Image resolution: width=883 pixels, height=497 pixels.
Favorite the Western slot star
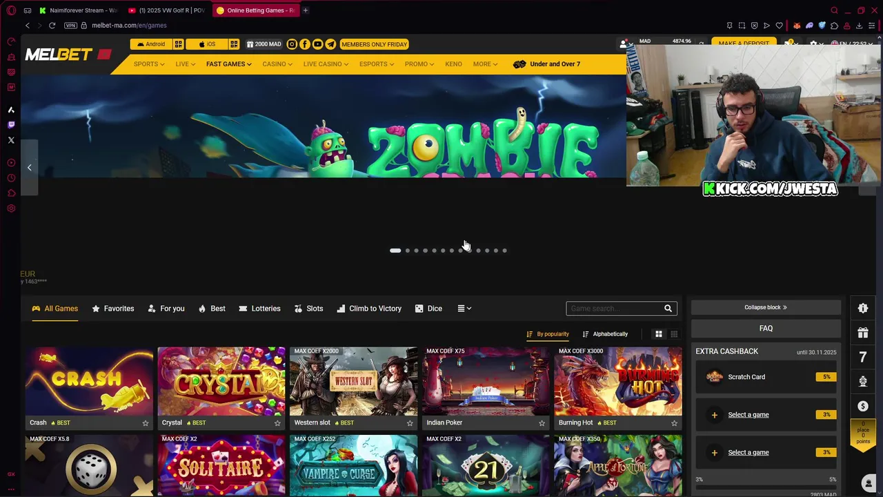tap(410, 422)
